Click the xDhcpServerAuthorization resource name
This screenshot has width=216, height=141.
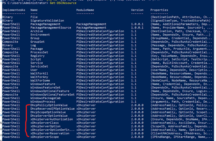coord(52,119)
